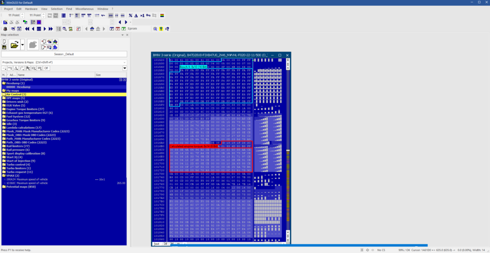Screen dimensions: 490x253
Task: Click the blue square view icon
Action: pyautogui.click(x=39, y=22)
